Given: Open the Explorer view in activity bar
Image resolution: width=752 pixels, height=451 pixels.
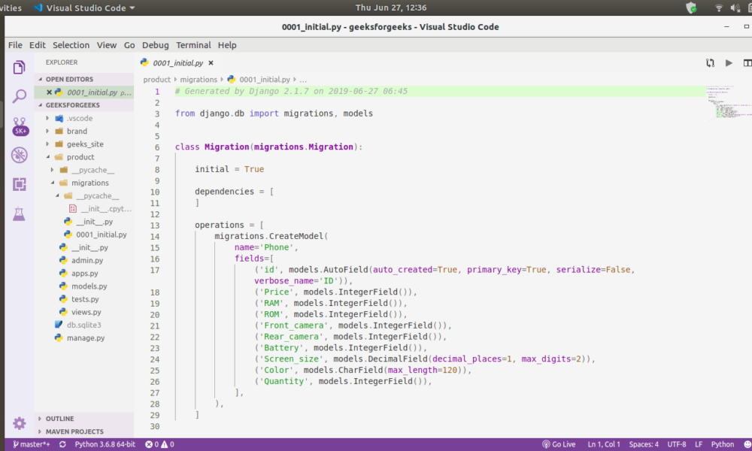Looking at the screenshot, I should pos(20,67).
